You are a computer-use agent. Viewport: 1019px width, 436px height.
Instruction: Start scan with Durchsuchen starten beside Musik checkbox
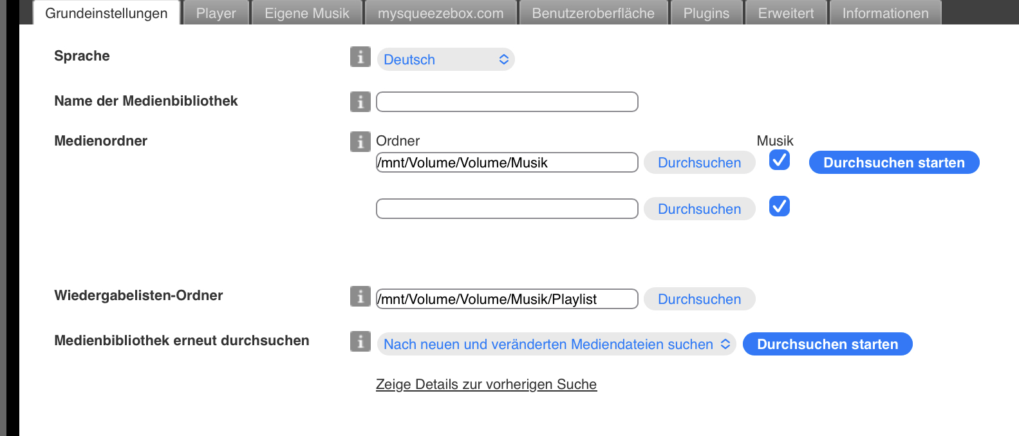894,162
